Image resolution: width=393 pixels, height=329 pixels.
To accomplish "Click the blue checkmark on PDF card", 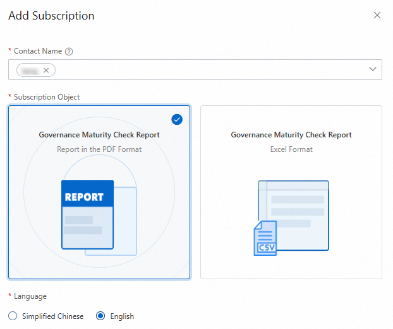I will 177,120.
